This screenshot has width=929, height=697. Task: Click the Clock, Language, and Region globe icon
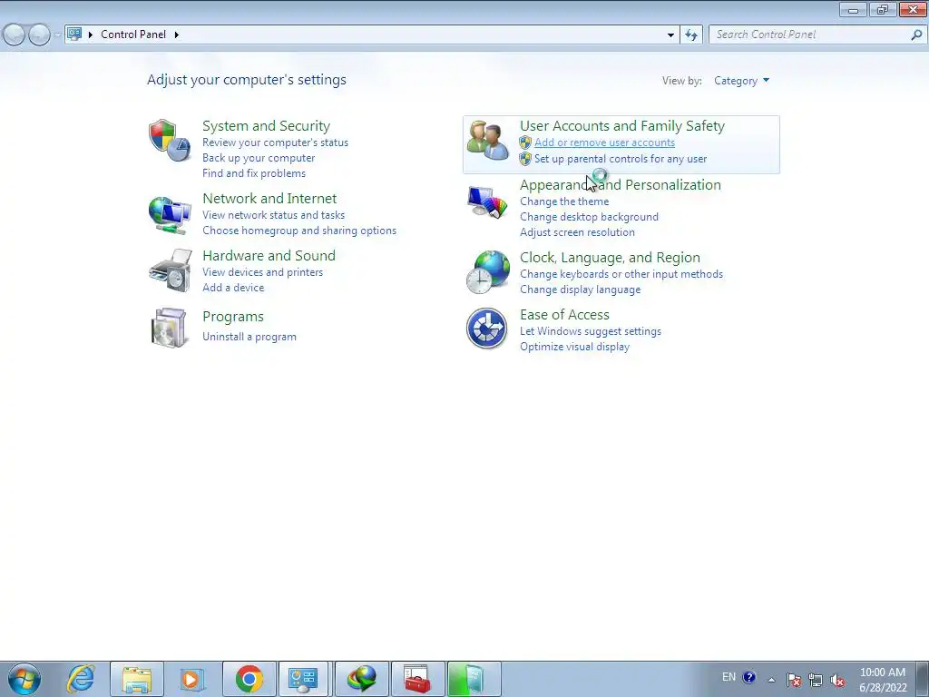487,272
